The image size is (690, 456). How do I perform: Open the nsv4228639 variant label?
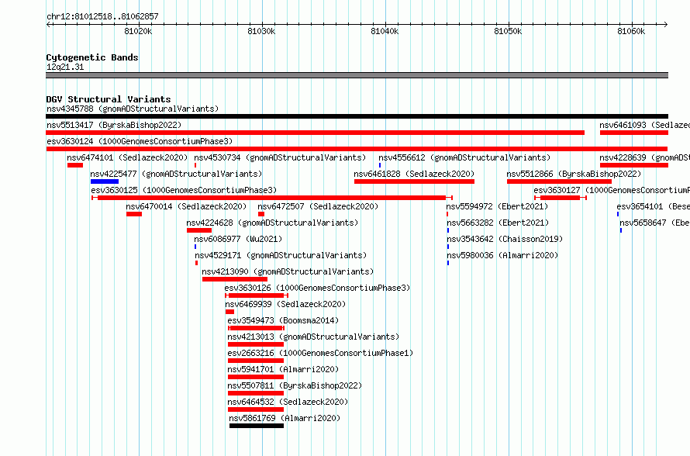click(645, 157)
